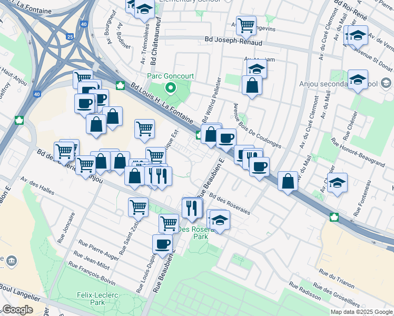Click the Rue Joncaire label
Screen dimensions: 394x316
[66, 228]
